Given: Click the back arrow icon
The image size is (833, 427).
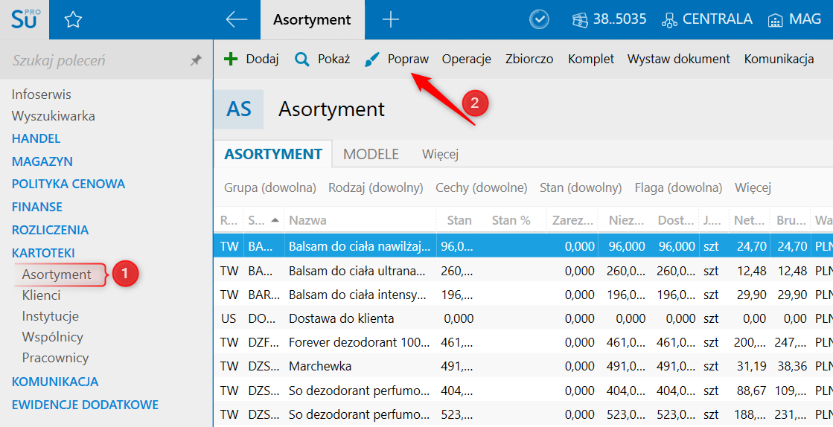Looking at the screenshot, I should point(236,20).
